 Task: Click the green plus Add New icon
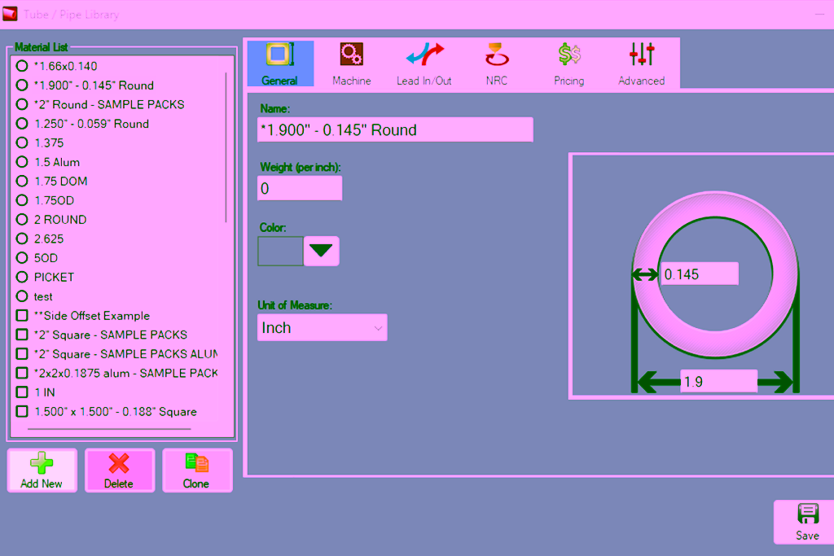[42, 463]
